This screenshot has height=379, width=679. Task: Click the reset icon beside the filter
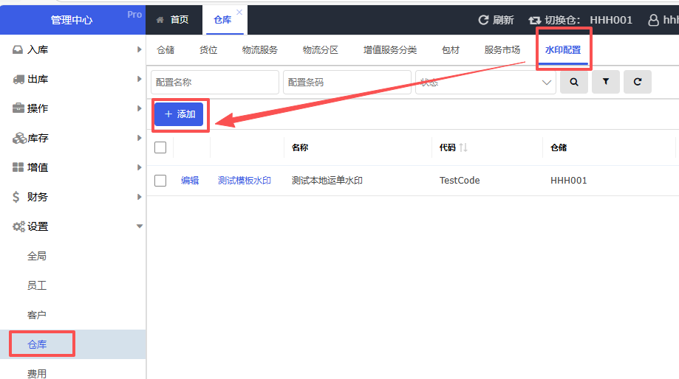tap(637, 83)
